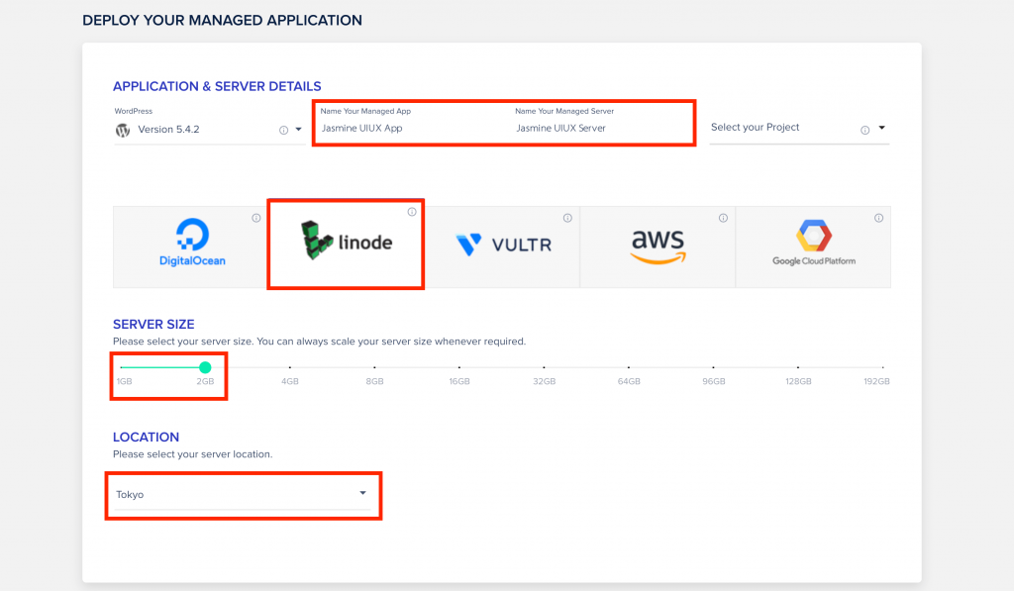Choose Linode as cloud provider
The width and height of the screenshot is (1014, 591).
(x=346, y=244)
